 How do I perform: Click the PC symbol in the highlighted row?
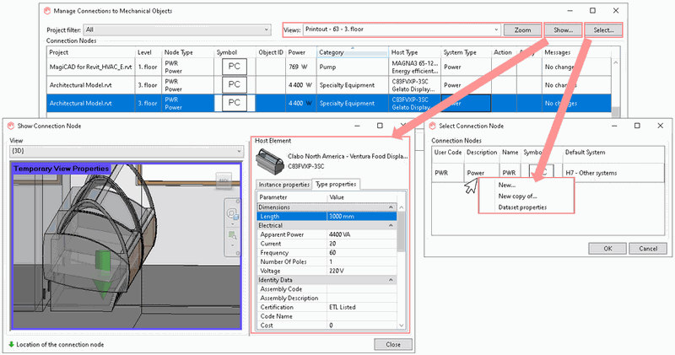tap(235, 103)
